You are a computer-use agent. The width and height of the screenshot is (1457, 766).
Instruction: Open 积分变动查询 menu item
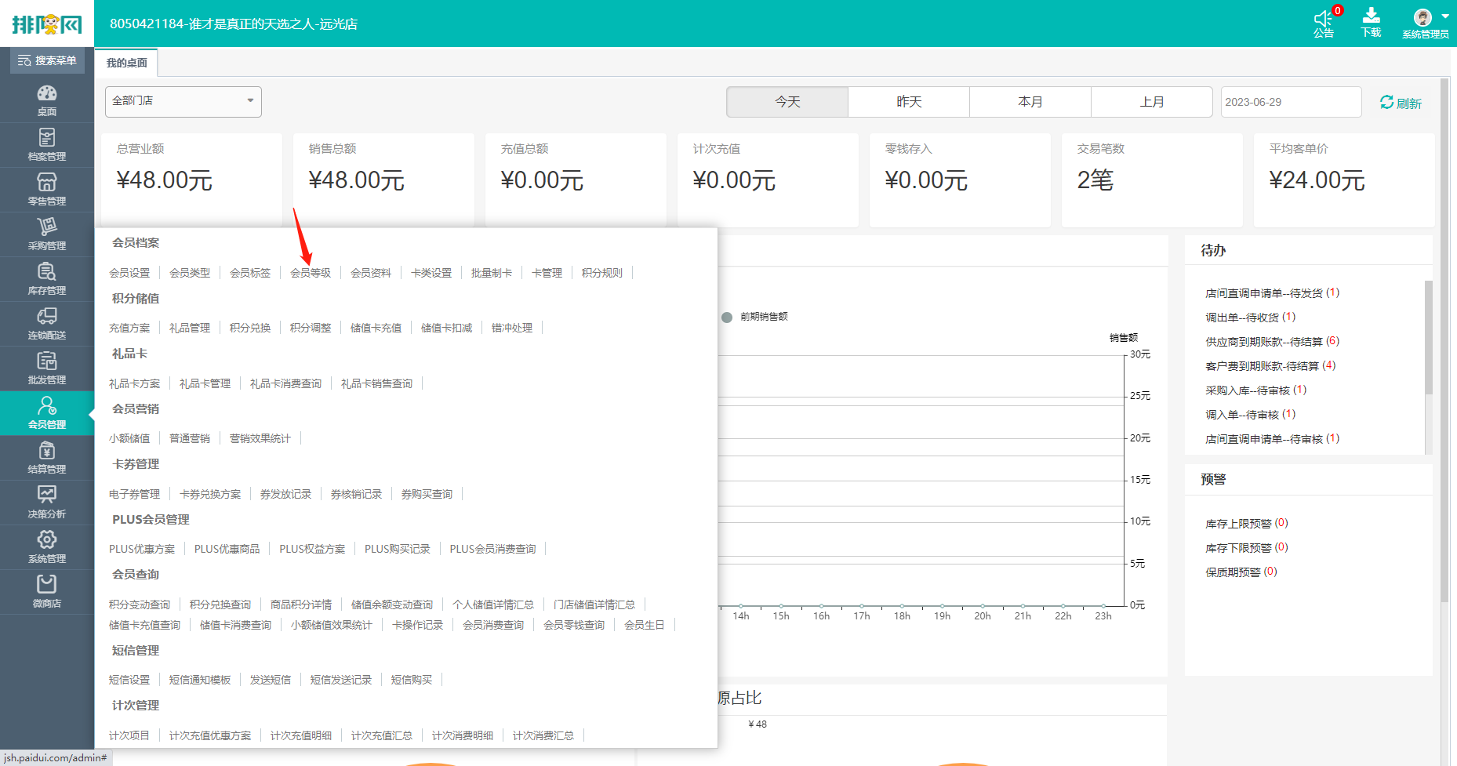[x=140, y=604]
